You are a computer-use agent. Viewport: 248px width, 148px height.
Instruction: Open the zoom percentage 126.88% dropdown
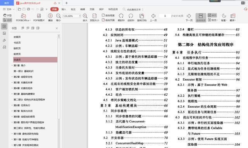[80, 16]
